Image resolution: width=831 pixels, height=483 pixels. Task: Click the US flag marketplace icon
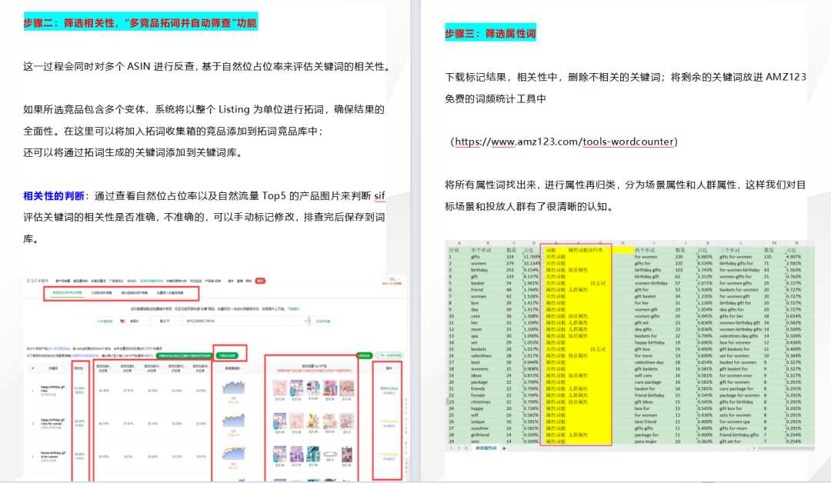[x=121, y=321]
